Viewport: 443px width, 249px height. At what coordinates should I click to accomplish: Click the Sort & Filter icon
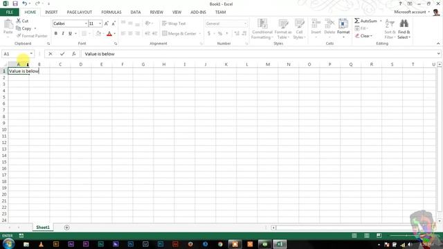pos(390,24)
